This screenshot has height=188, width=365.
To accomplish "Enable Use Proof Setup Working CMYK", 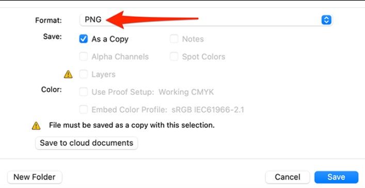I will click(x=83, y=92).
